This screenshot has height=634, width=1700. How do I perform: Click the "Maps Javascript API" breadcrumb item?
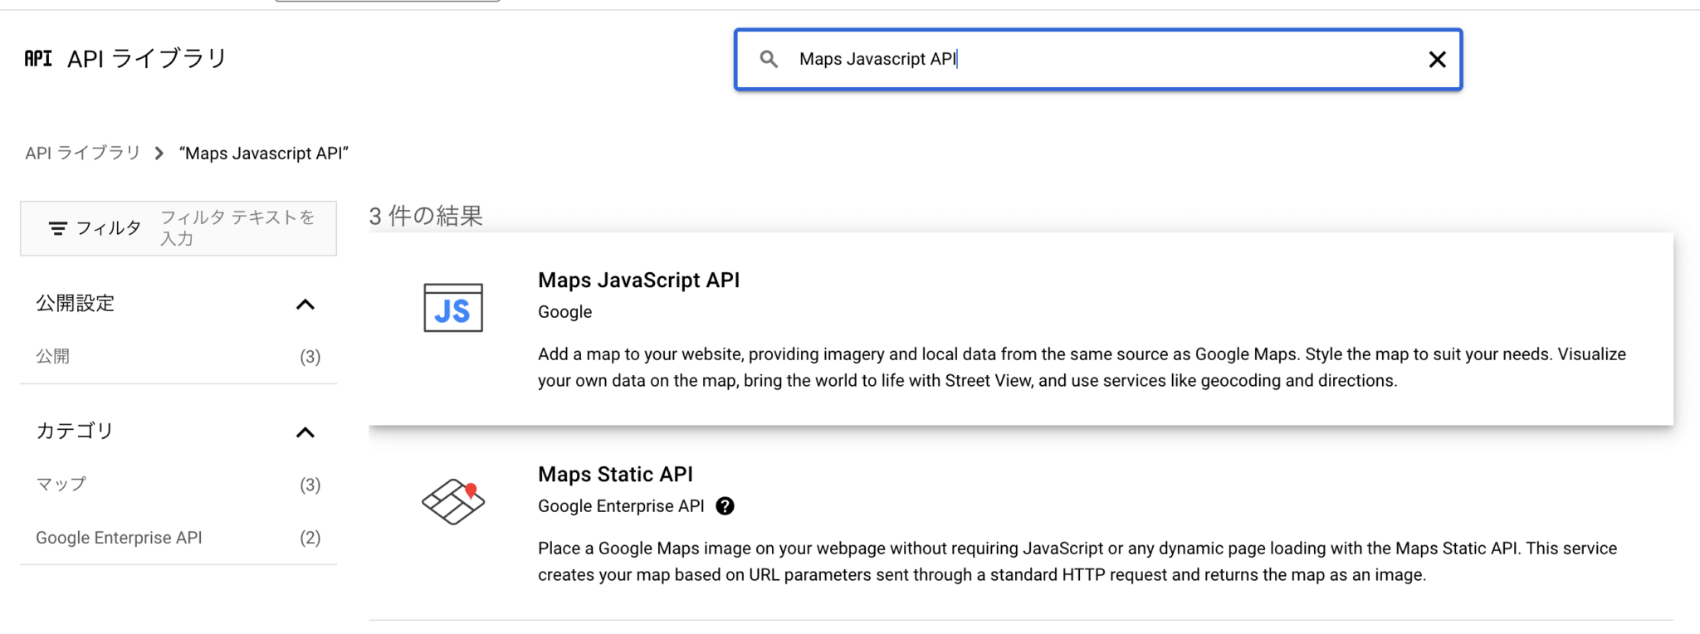tap(264, 154)
